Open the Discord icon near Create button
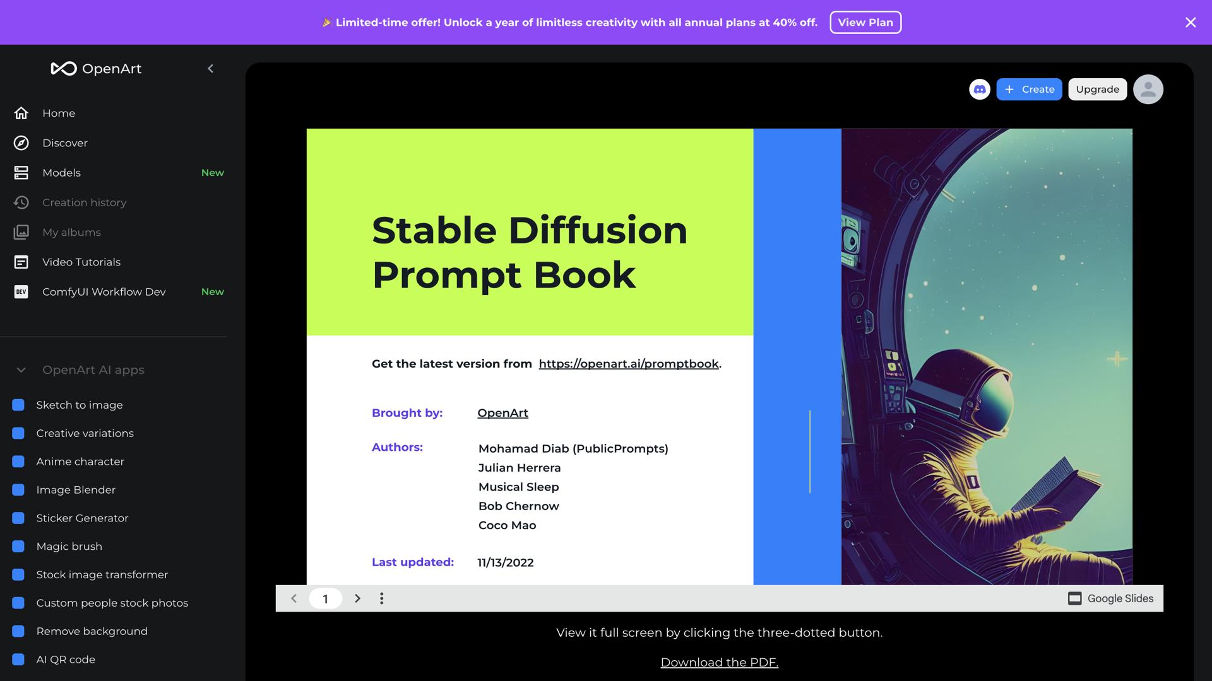This screenshot has height=681, width=1212. pyautogui.click(x=980, y=89)
